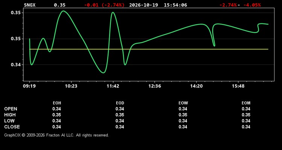Screen dimensions: 282x150
Task: Select the EOH OPEN value 0.34
Action: click(x=57, y=109)
